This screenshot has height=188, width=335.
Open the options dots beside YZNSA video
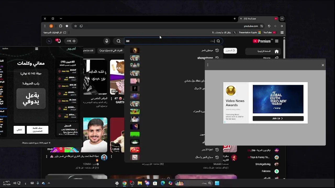click(47, 156)
